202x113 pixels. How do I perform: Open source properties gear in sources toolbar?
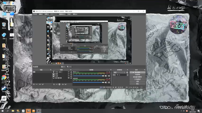[x=59, y=84]
